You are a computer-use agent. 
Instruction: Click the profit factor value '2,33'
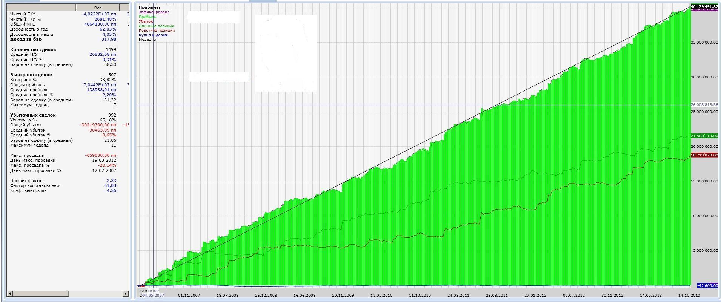(111, 181)
